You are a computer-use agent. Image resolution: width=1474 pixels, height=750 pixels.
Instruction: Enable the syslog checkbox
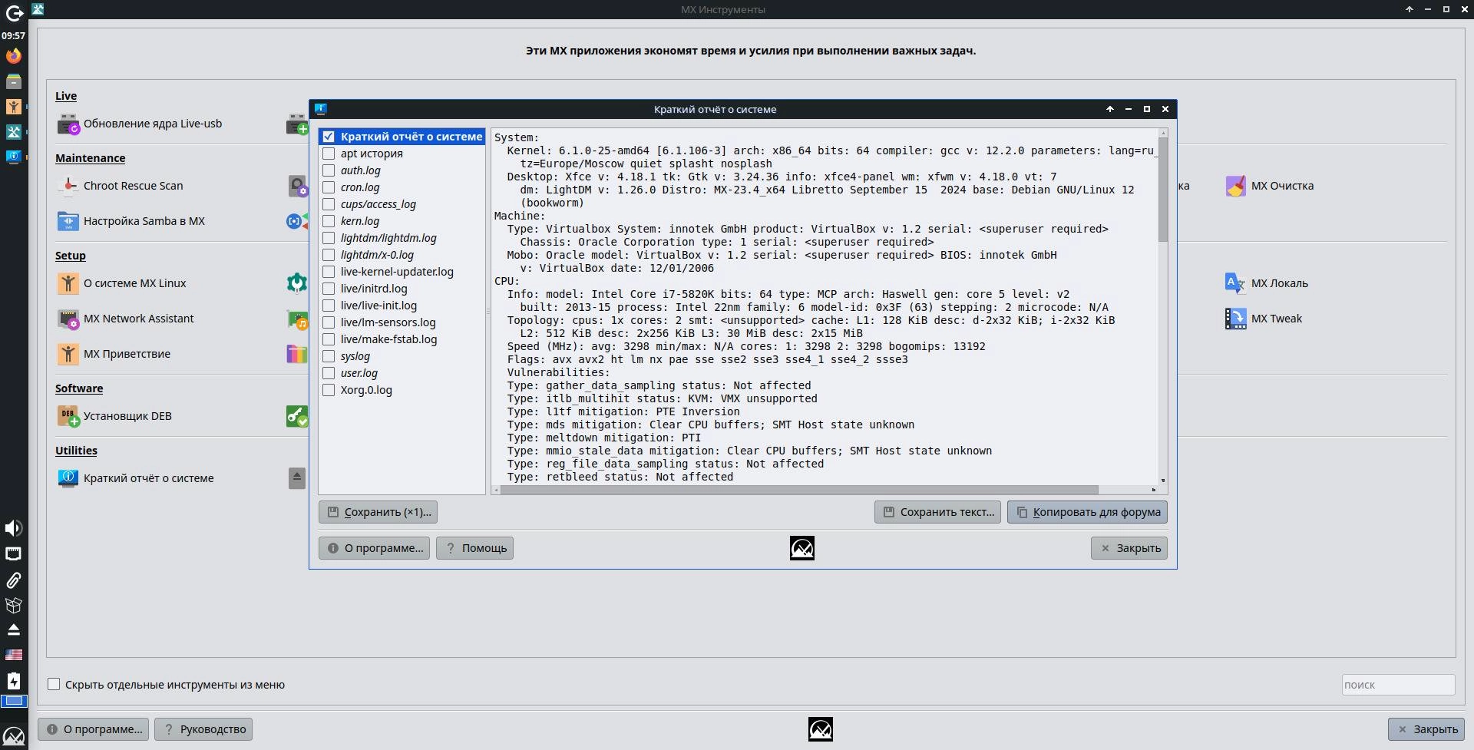coord(329,356)
